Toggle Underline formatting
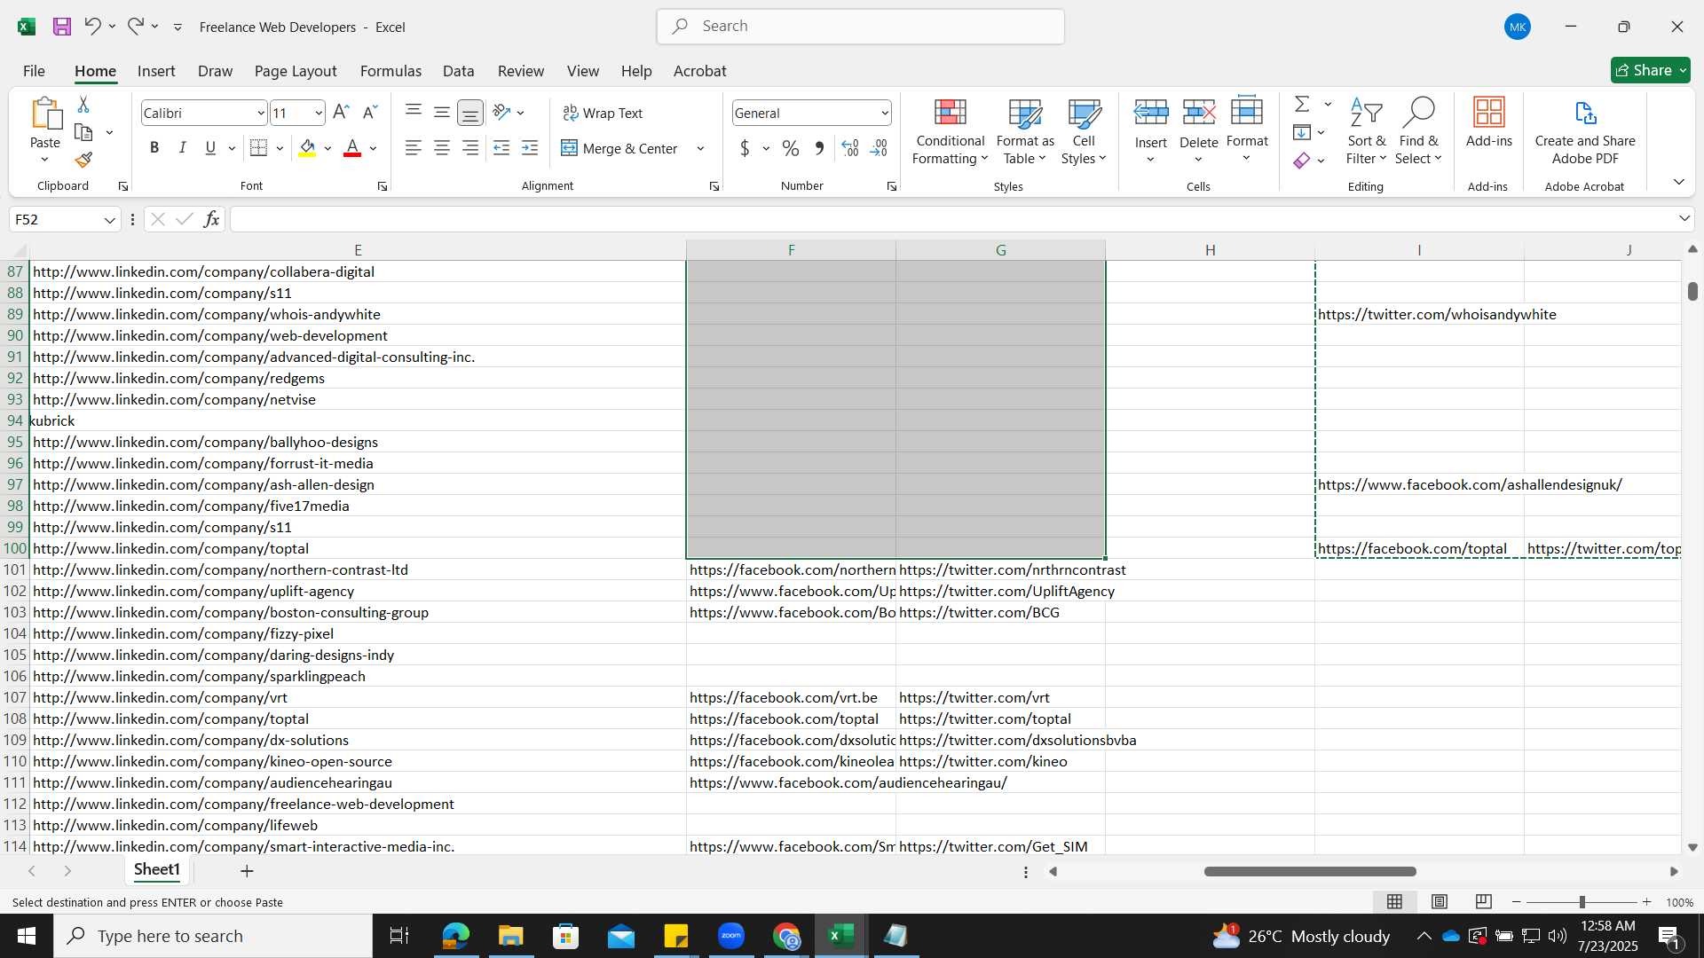The height and width of the screenshot is (958, 1704). tap(210, 148)
